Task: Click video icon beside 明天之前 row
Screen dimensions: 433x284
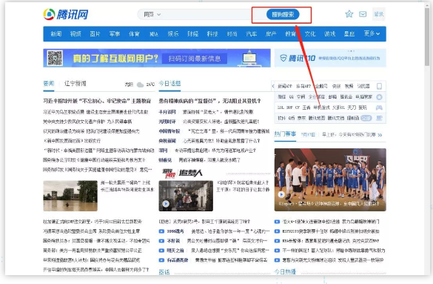Action: (161, 251)
